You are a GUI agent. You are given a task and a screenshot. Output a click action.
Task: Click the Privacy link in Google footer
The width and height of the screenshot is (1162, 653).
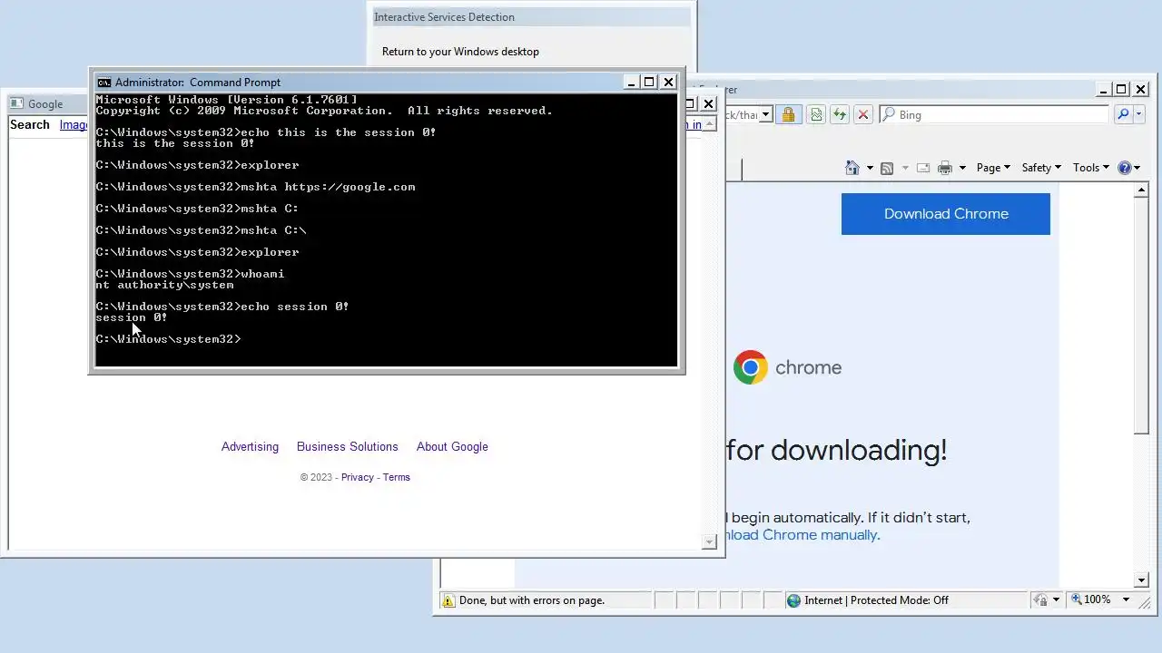pyautogui.click(x=357, y=477)
